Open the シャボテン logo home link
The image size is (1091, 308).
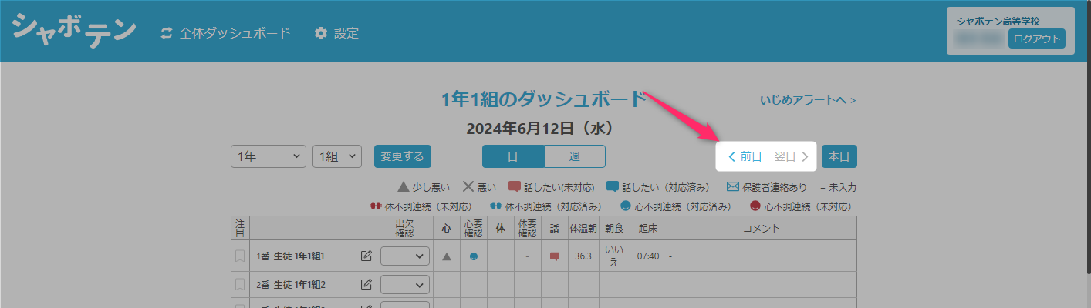point(74,31)
